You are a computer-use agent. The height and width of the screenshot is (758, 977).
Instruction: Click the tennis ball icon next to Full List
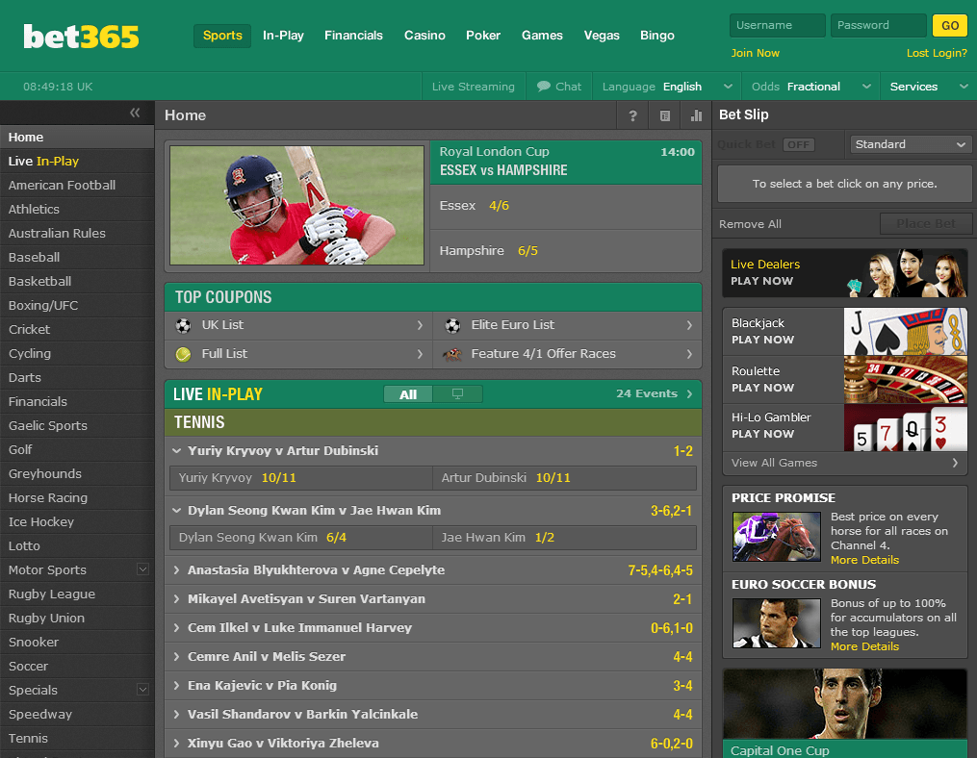[x=183, y=354]
